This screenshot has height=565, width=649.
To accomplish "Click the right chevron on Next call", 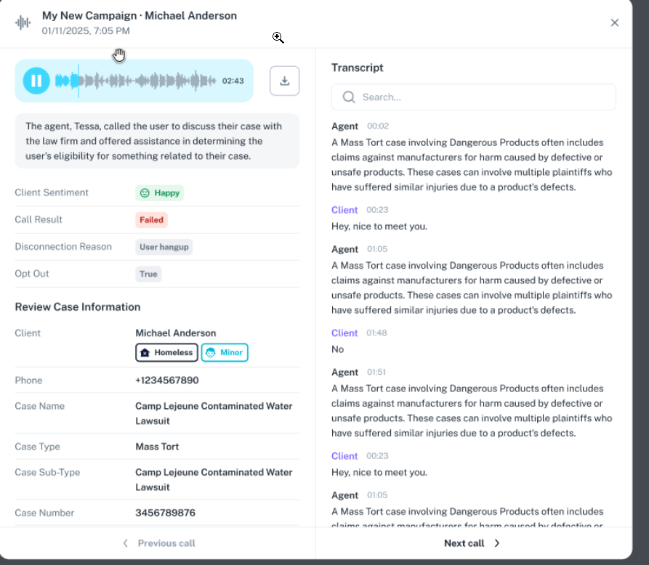I will (497, 542).
